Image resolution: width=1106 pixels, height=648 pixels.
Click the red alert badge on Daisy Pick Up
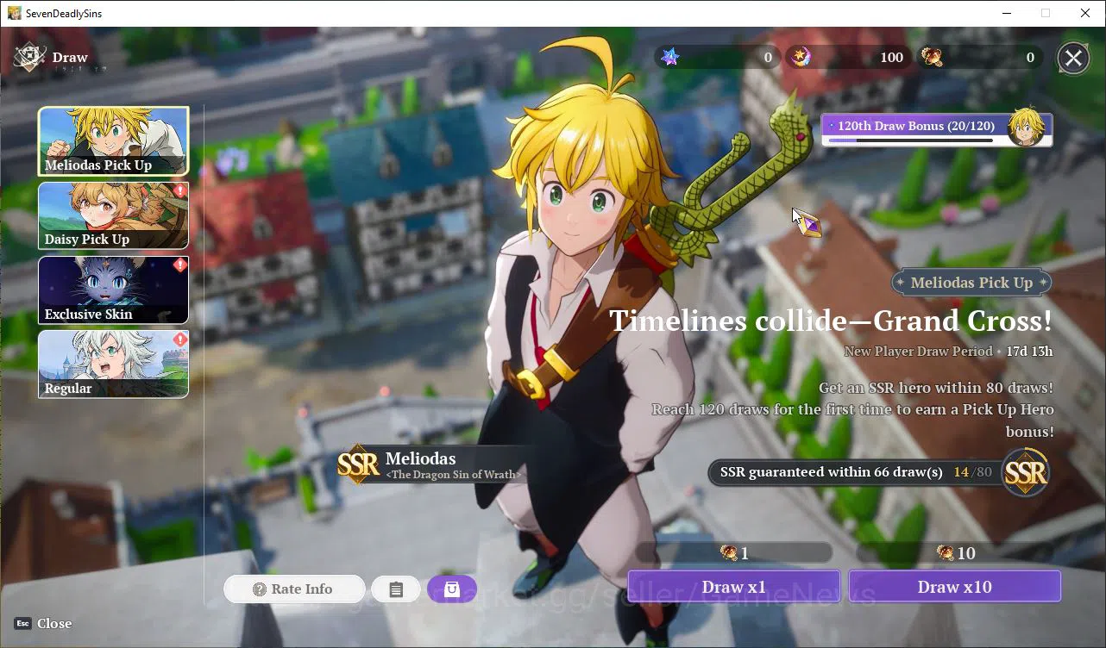179,190
